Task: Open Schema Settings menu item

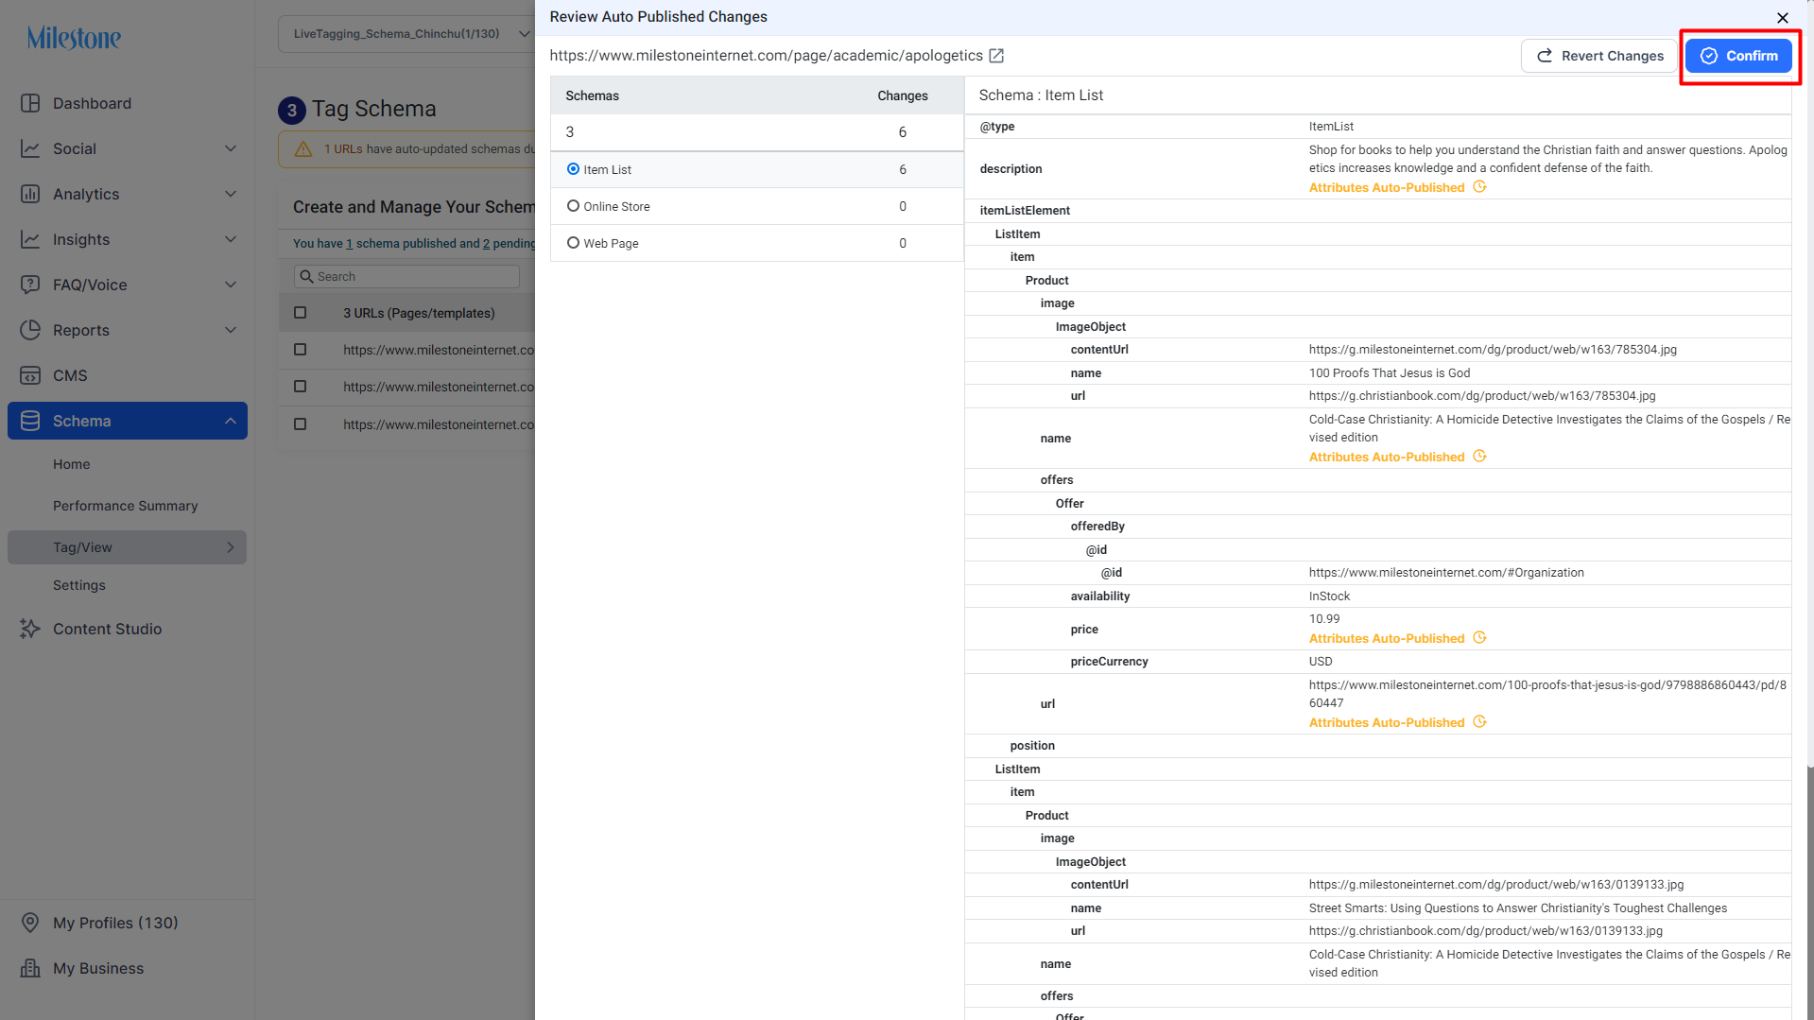Action: 79,585
